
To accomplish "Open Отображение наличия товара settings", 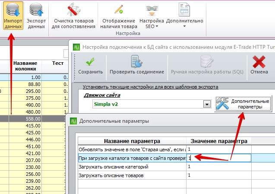I will (119, 16).
